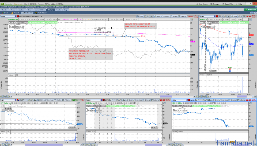Open the Tools tab
257x146 pixels.
pos(59,10)
